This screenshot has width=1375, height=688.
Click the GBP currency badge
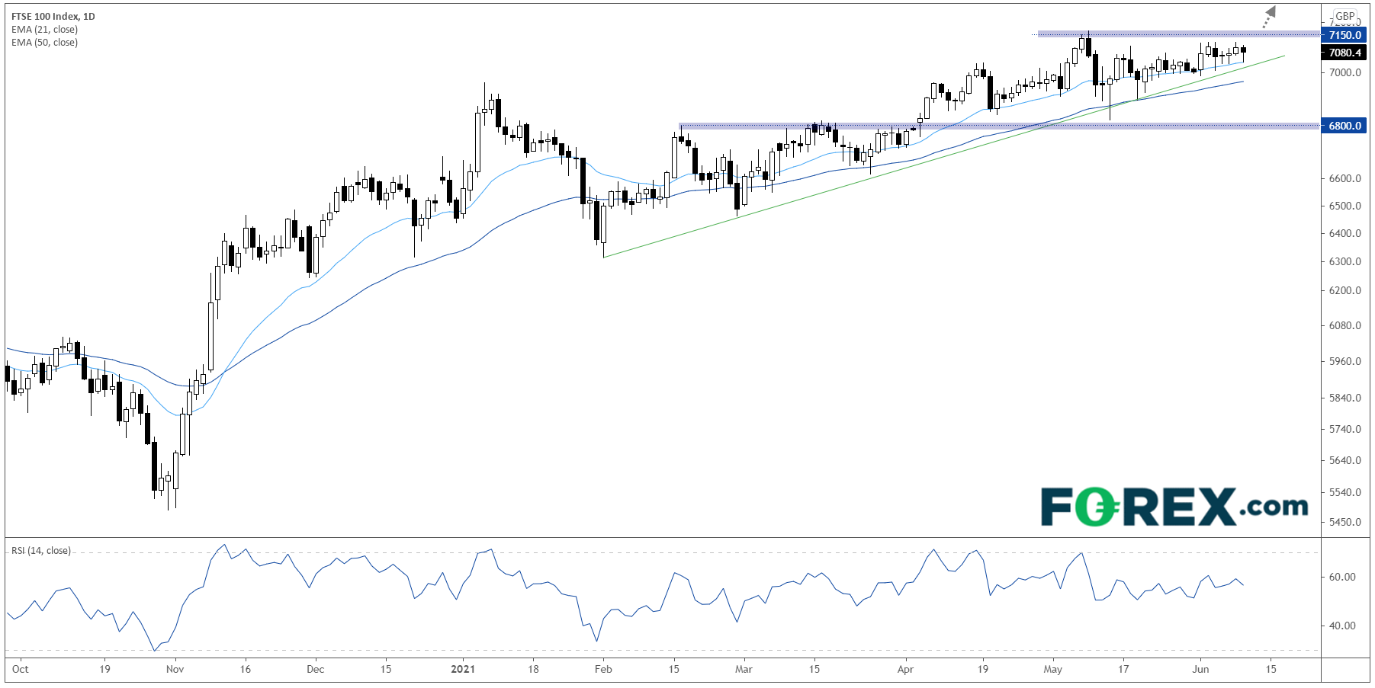coord(1345,16)
